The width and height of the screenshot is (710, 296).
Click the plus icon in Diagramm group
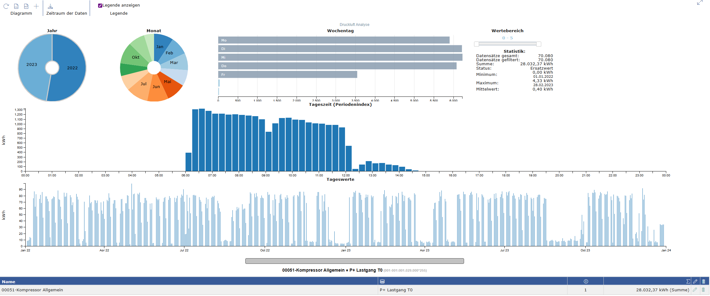36,6
